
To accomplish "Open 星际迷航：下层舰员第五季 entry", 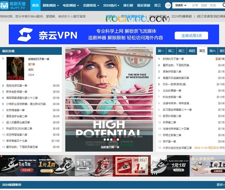I will click(22, 147).
